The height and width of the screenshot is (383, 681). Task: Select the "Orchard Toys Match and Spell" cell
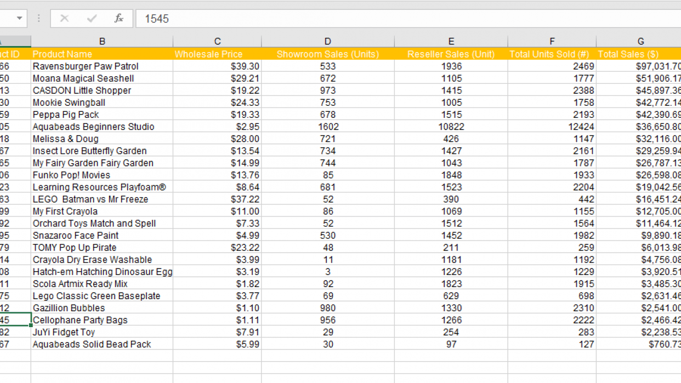pos(102,223)
